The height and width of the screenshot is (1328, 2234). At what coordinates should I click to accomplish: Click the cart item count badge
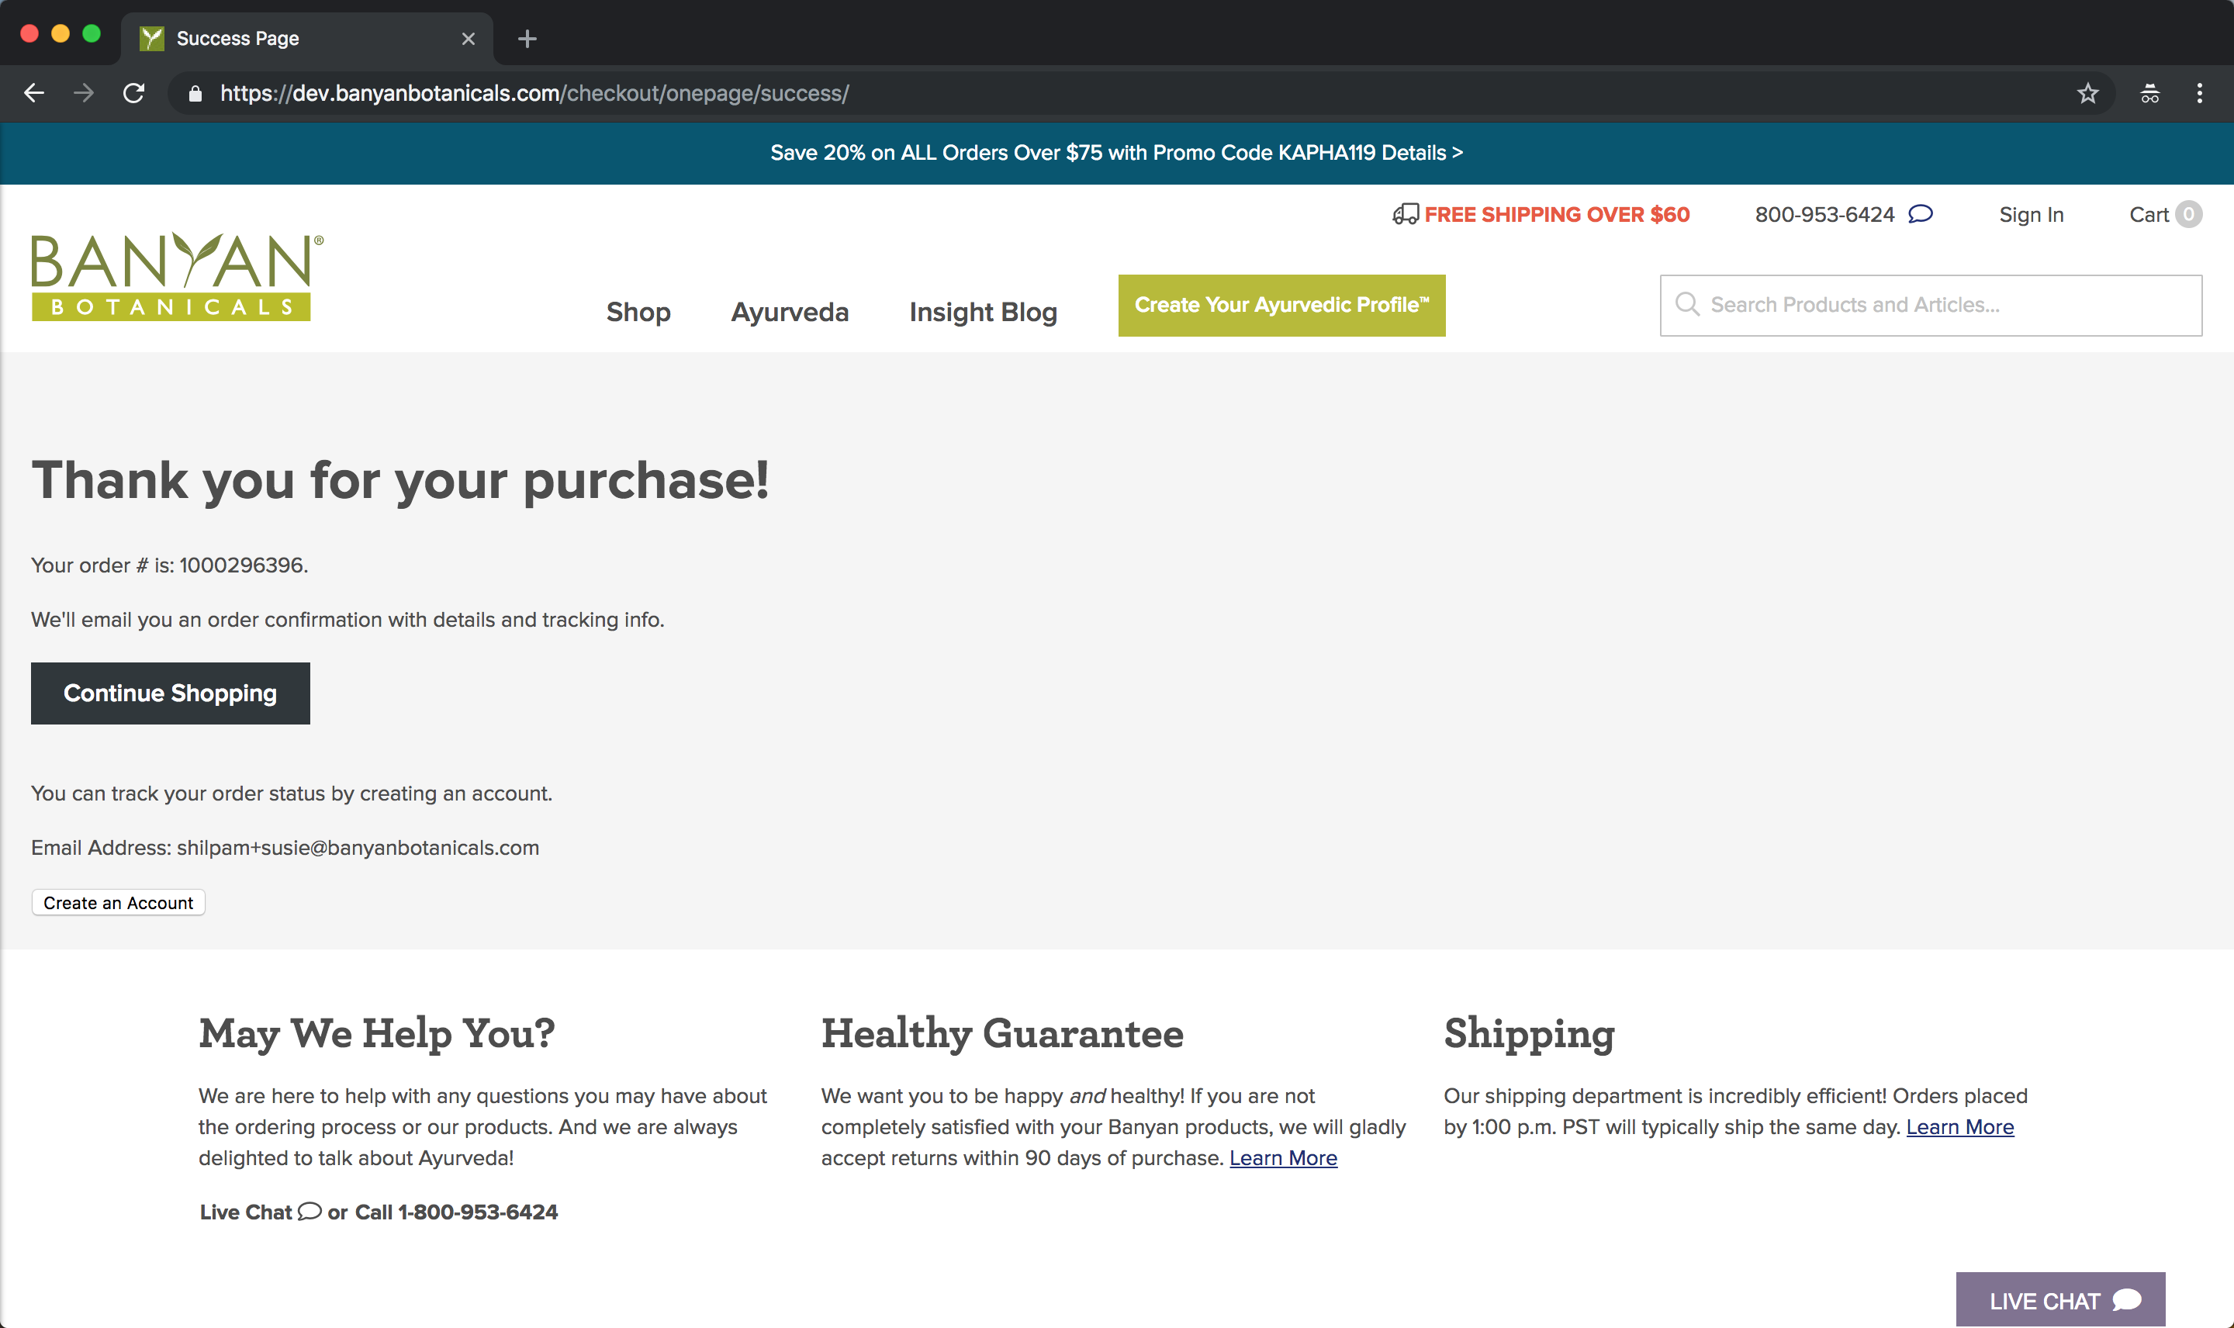pyautogui.click(x=2188, y=214)
